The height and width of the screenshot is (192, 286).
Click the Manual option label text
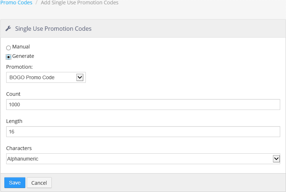tap(21, 47)
